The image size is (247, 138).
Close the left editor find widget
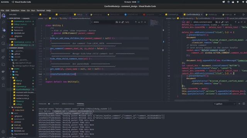pyautogui.click(x=145, y=22)
